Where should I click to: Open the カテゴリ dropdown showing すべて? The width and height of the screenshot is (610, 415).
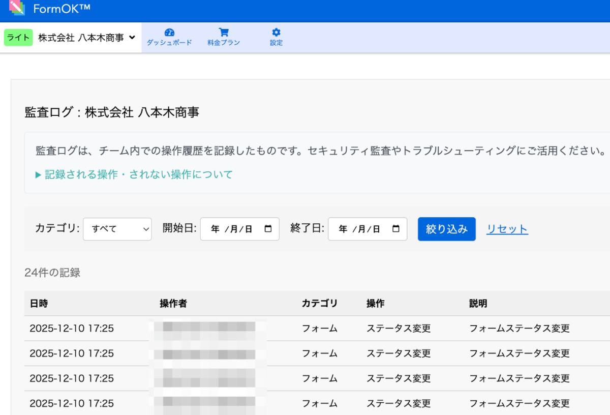click(x=117, y=229)
